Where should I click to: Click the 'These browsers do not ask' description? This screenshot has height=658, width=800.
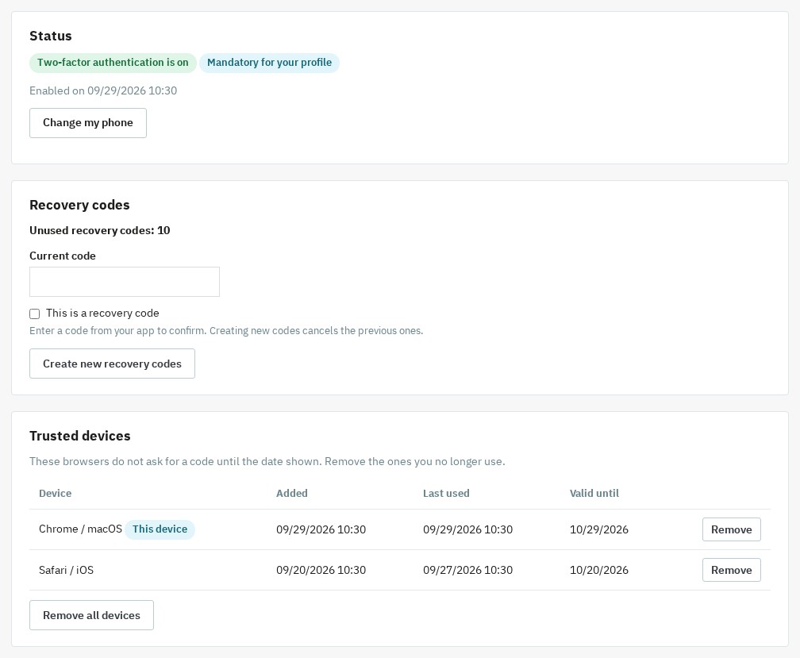pos(267,462)
